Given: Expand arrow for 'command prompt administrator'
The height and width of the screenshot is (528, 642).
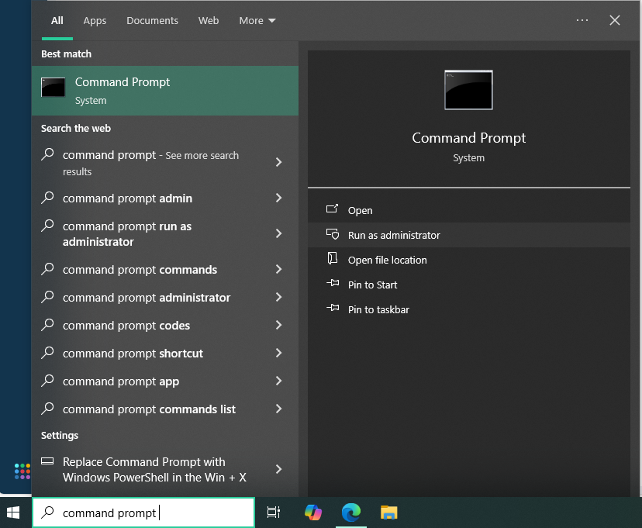Looking at the screenshot, I should (x=278, y=297).
